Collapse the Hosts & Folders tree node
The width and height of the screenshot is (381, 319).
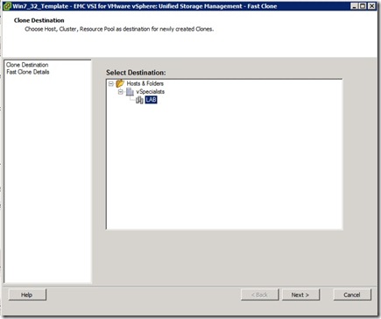point(111,84)
